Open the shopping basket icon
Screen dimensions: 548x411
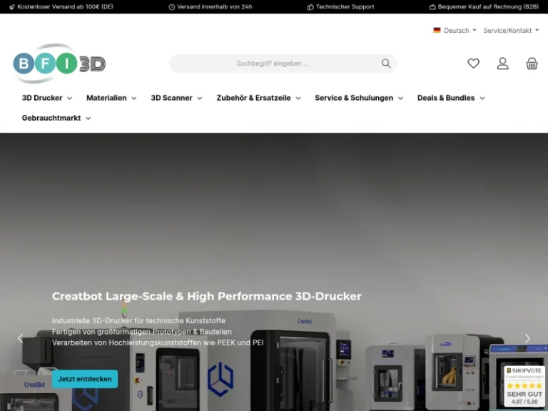(x=532, y=64)
